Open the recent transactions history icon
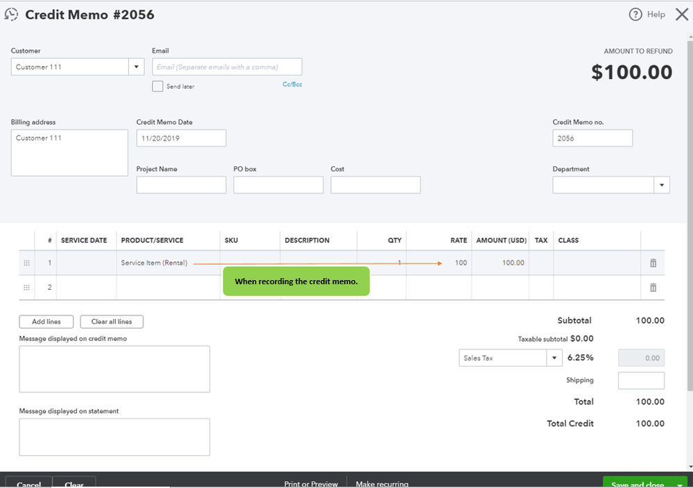693x488 pixels. [11, 15]
